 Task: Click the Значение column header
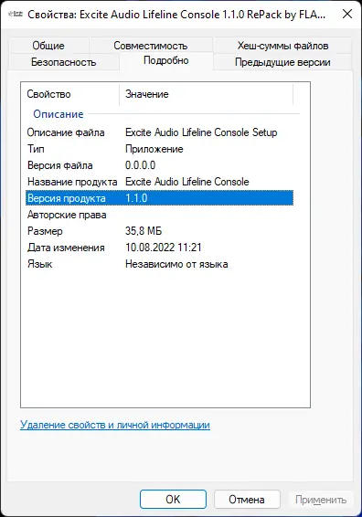pyautogui.click(x=206, y=94)
